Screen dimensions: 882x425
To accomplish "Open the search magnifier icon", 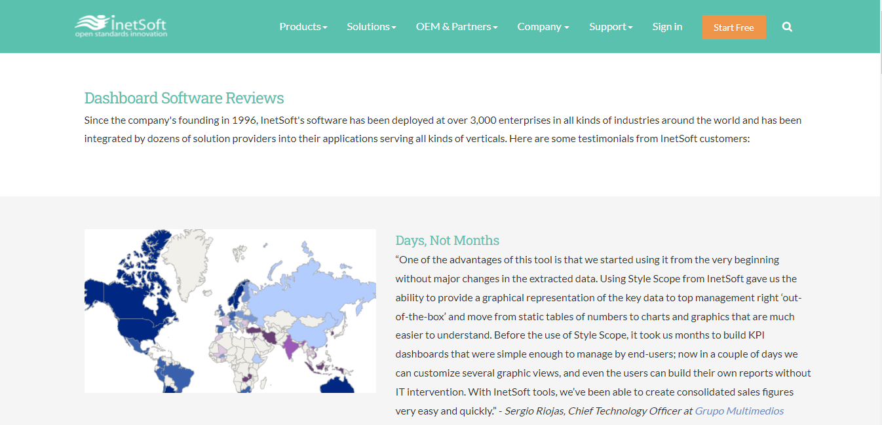I will point(788,27).
